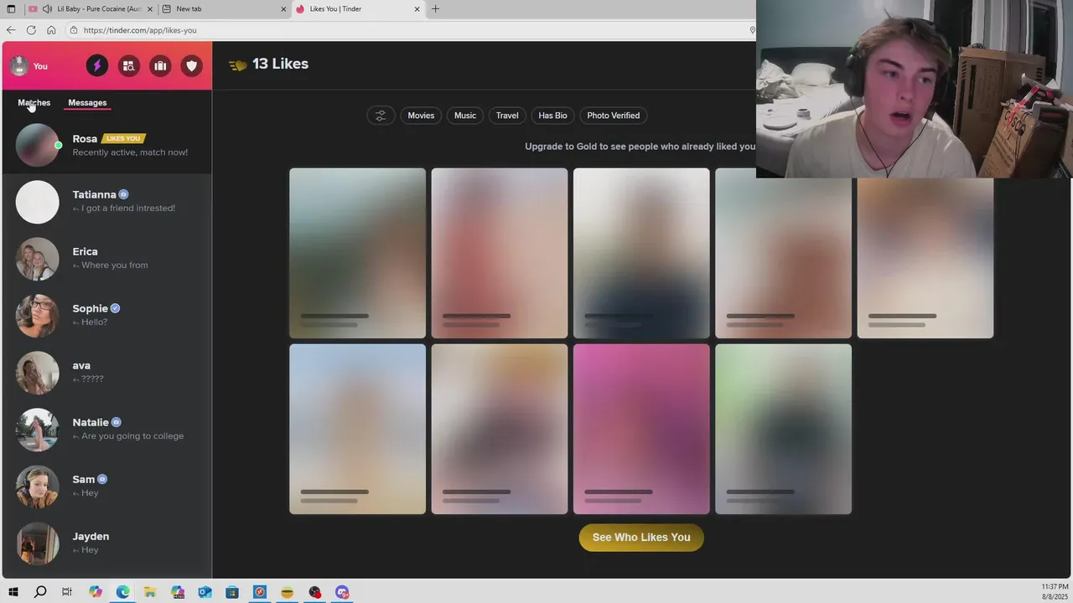
Task: Toggle the Movies filter chip
Action: [x=421, y=116]
